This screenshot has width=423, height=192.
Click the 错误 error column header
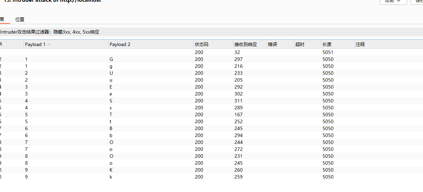[273, 44]
